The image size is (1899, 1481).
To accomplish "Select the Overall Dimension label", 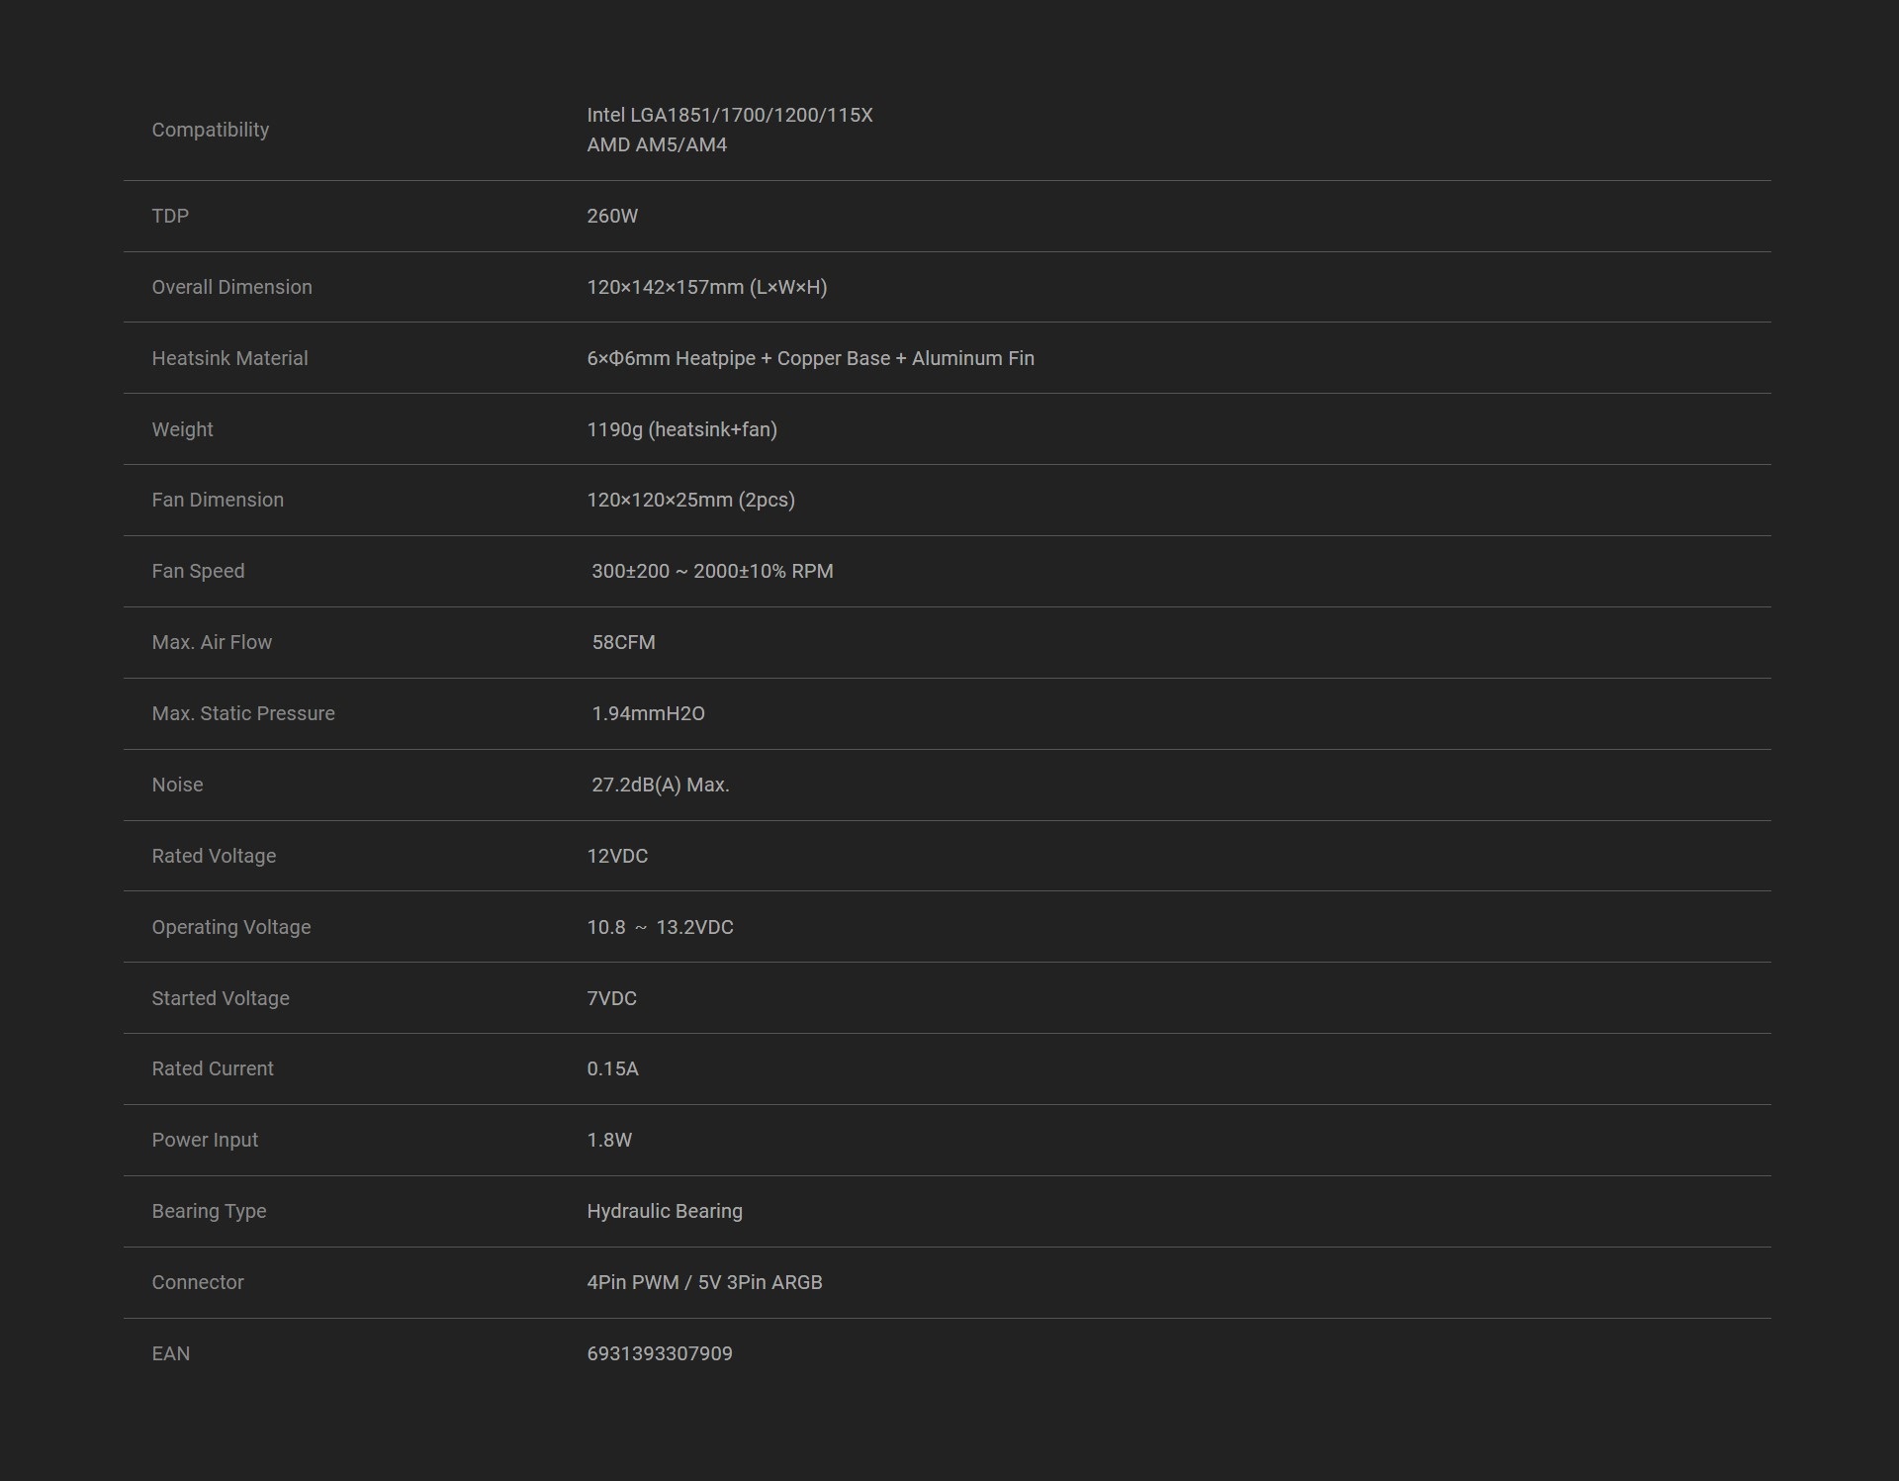I will click(x=231, y=287).
